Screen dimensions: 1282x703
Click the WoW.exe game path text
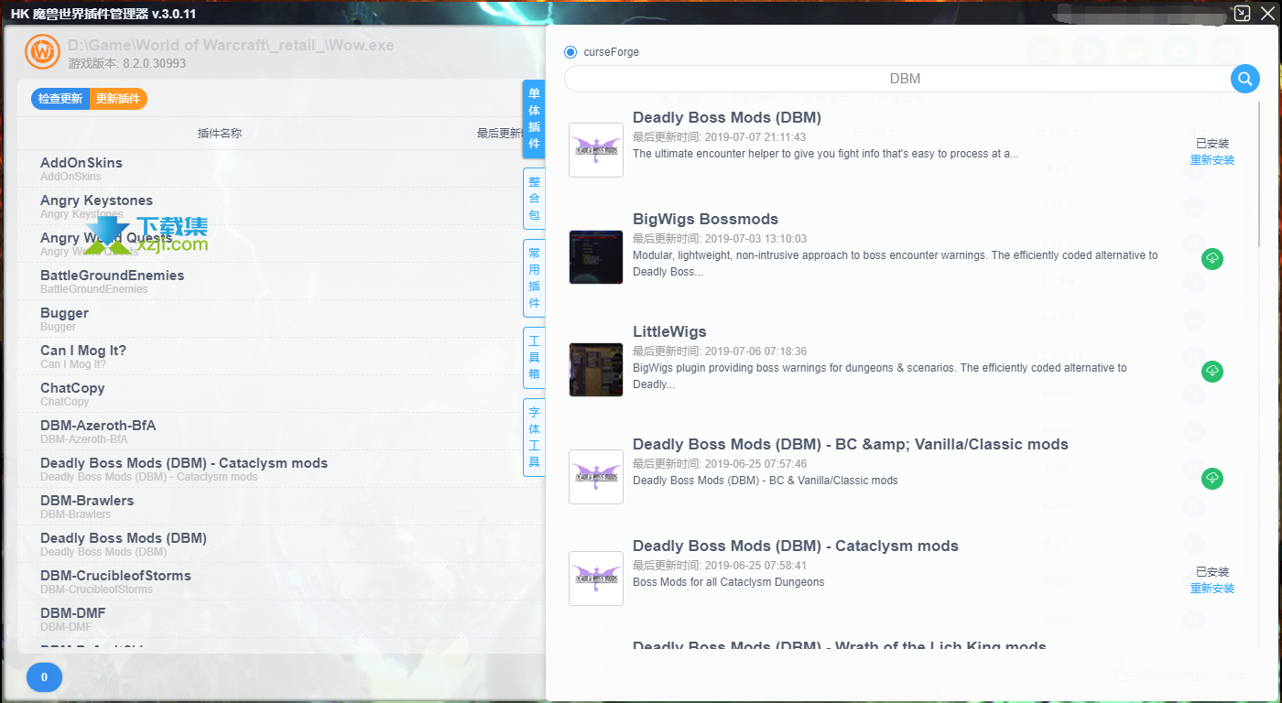(x=231, y=46)
